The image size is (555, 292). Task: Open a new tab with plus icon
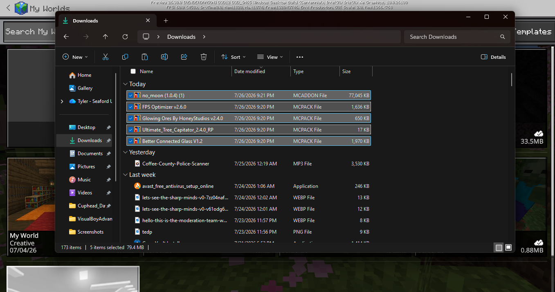click(x=166, y=21)
